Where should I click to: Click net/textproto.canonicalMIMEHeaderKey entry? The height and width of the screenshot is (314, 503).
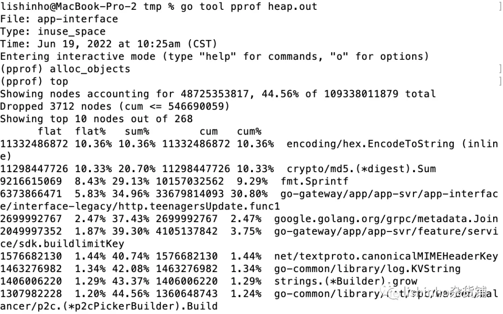(386, 256)
